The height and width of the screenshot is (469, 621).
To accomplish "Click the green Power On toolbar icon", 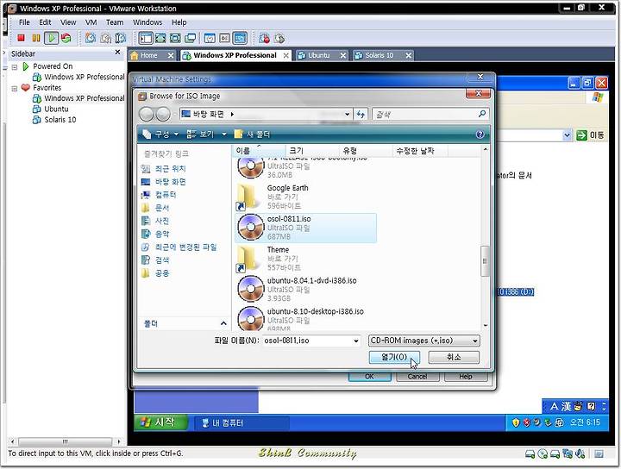I will click(x=51, y=38).
